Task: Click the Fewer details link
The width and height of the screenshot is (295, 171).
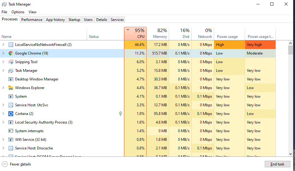Action: coord(20,164)
